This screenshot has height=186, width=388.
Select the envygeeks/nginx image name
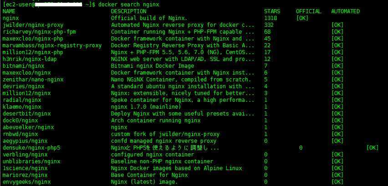tap(27, 182)
